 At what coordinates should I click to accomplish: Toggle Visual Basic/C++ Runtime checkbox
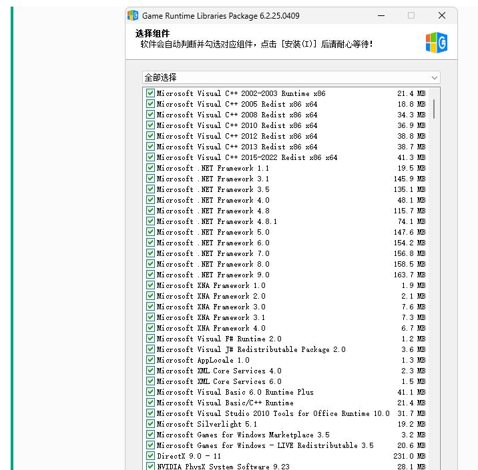pyautogui.click(x=150, y=402)
